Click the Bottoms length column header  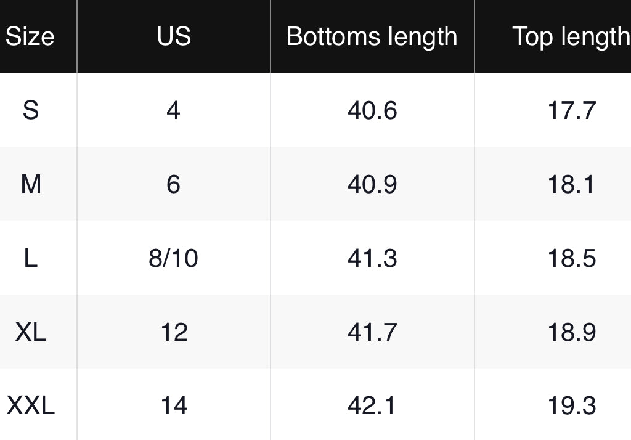pos(372,36)
